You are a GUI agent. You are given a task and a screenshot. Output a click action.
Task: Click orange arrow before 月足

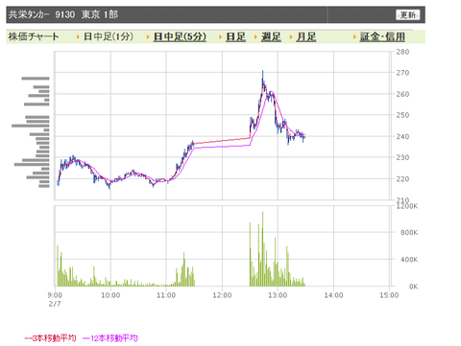[x=291, y=37]
